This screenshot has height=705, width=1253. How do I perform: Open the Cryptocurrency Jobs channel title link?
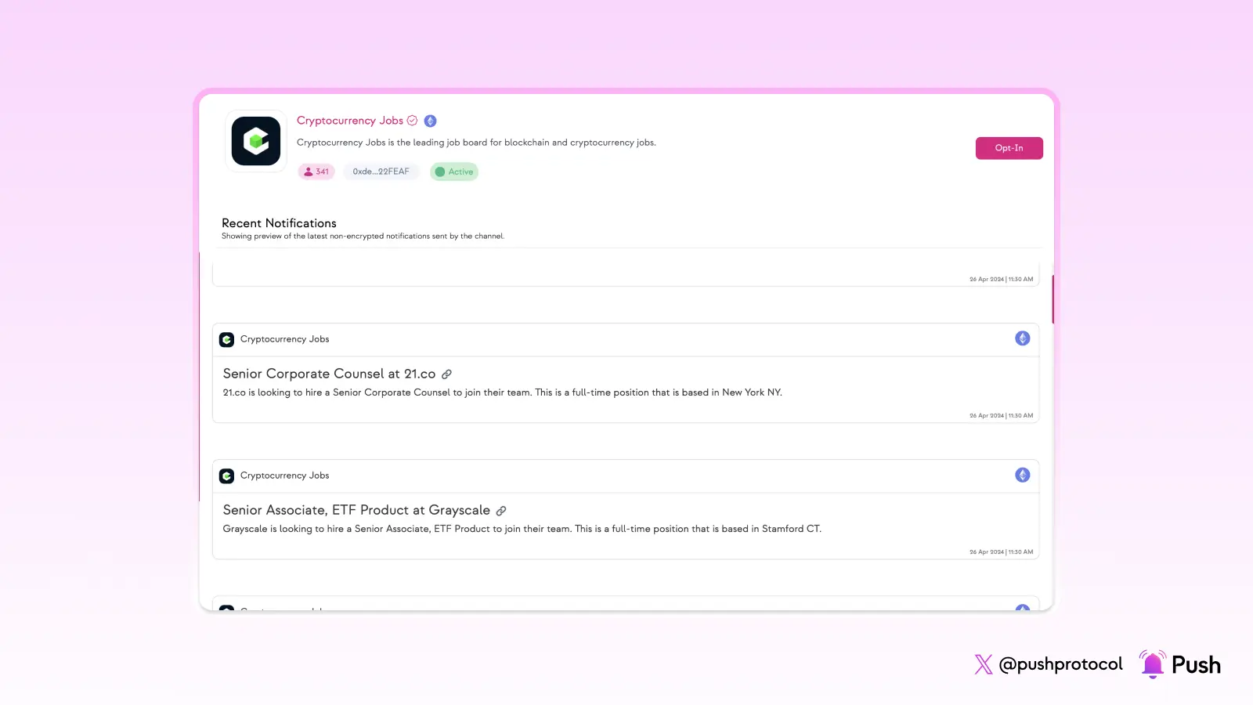349,121
